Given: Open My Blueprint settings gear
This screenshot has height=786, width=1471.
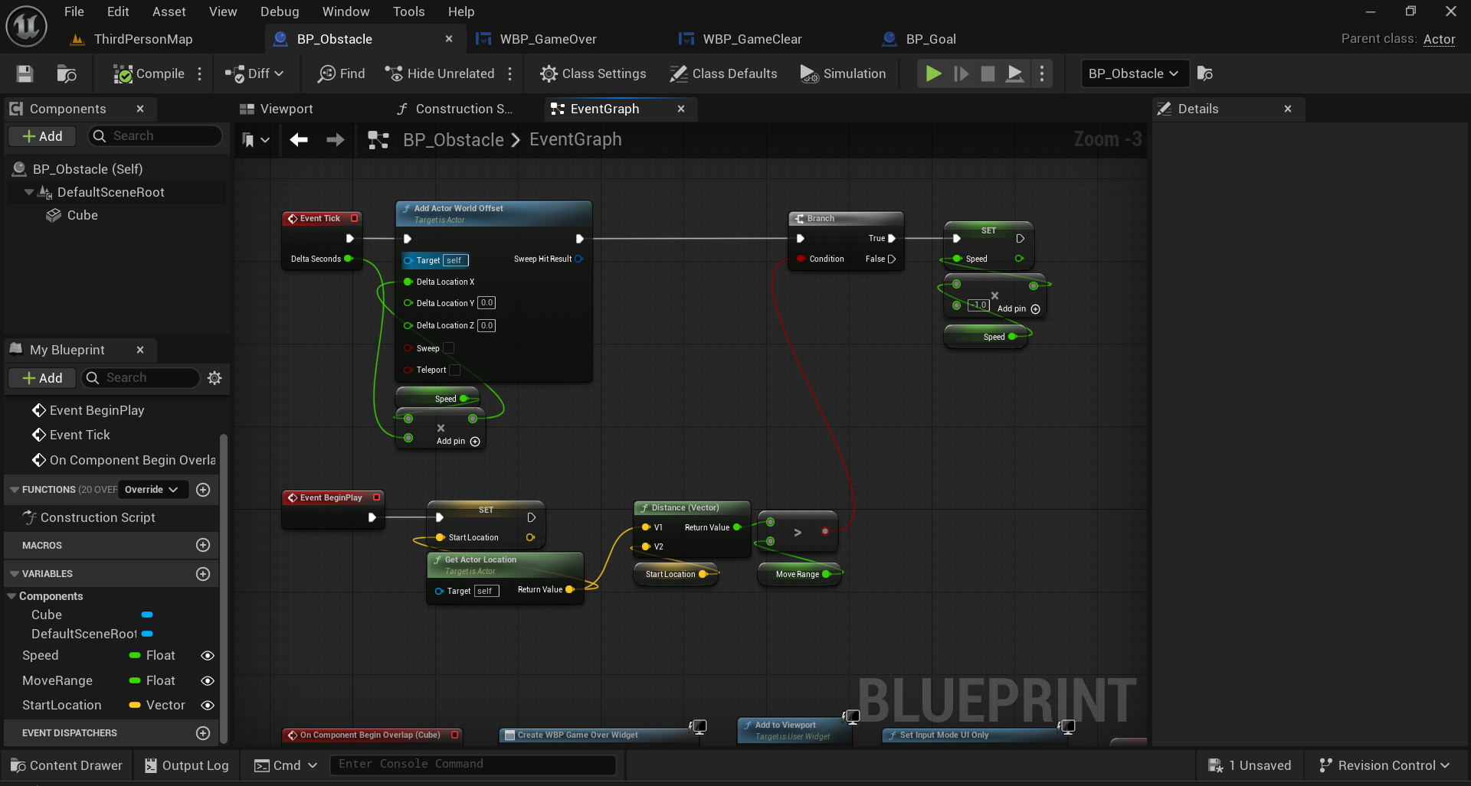Looking at the screenshot, I should tap(215, 378).
